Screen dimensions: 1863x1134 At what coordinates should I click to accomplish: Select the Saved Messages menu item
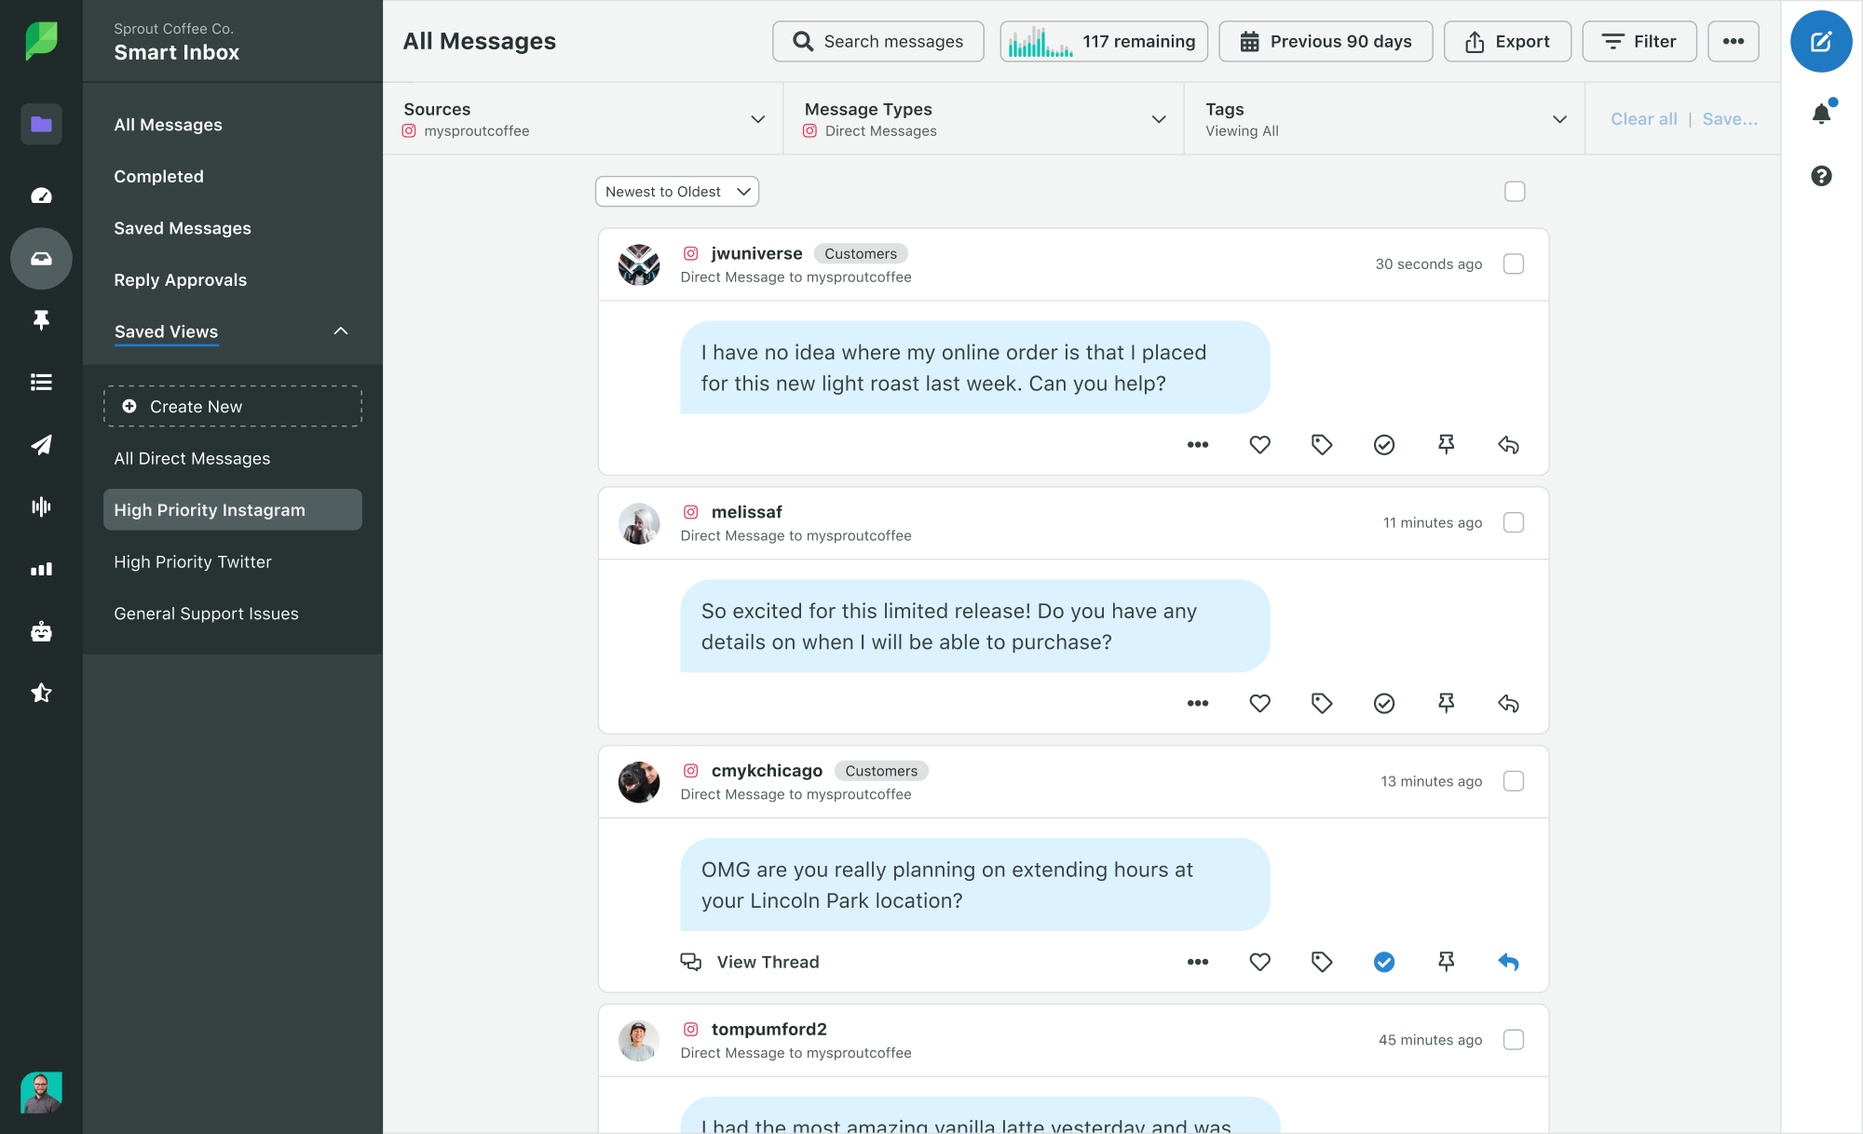[x=183, y=226]
